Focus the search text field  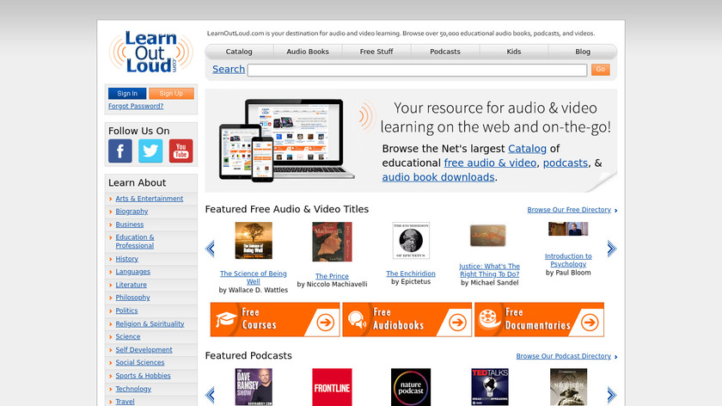point(417,70)
